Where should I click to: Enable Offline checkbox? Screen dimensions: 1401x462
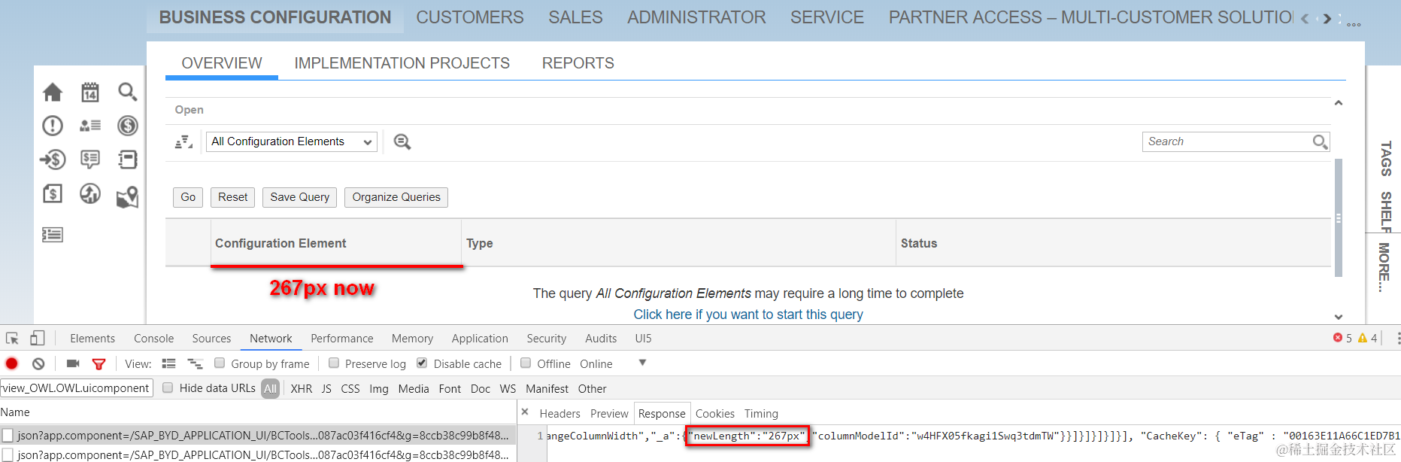pyautogui.click(x=526, y=363)
